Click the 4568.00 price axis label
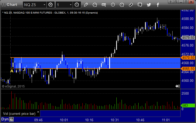 point(188,63)
